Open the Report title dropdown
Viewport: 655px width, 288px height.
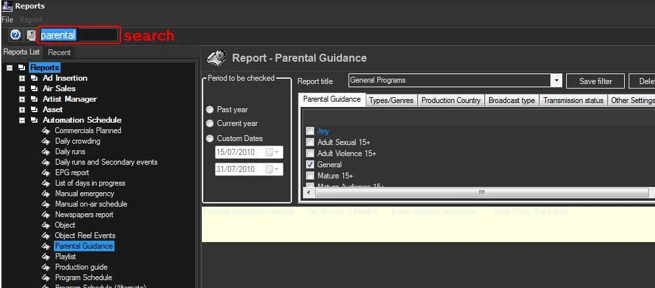click(x=556, y=81)
